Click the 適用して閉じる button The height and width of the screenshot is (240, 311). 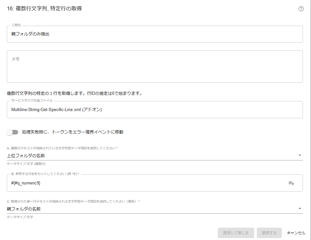[236, 233]
